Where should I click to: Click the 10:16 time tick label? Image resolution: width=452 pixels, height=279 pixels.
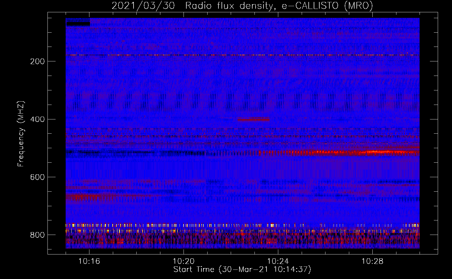(x=89, y=261)
